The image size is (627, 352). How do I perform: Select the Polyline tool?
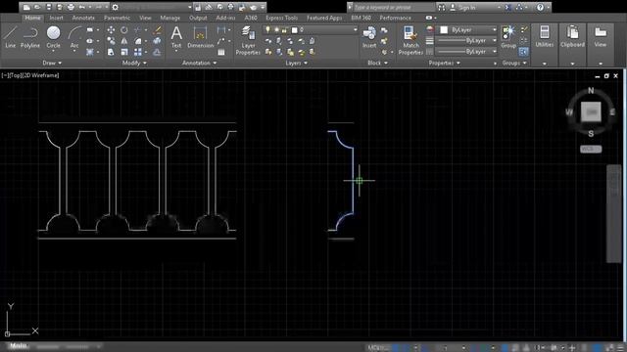tap(30, 37)
